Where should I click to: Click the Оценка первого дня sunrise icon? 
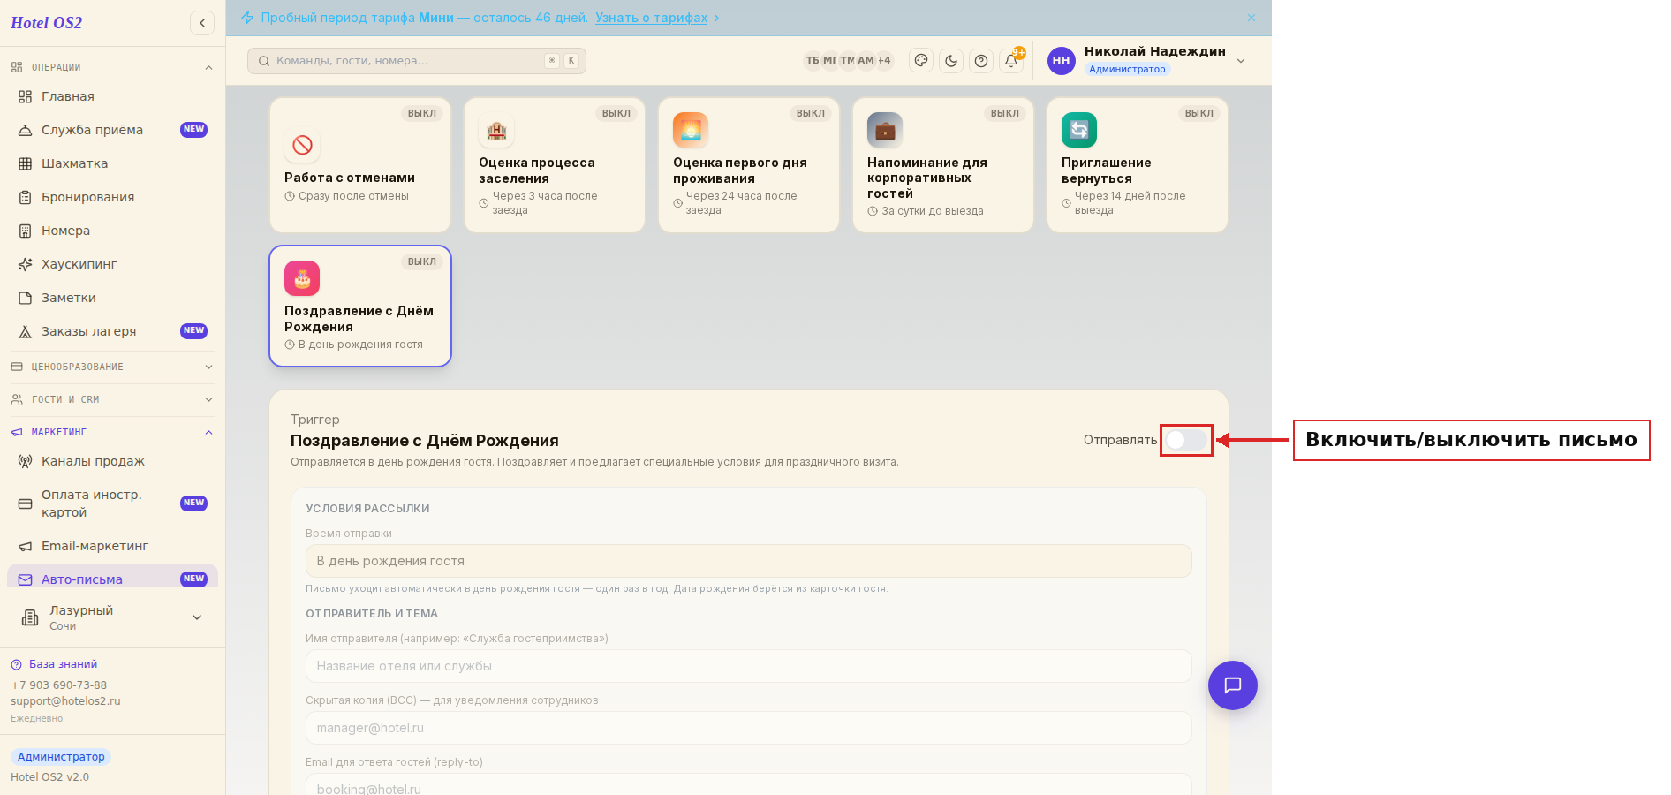click(x=691, y=130)
